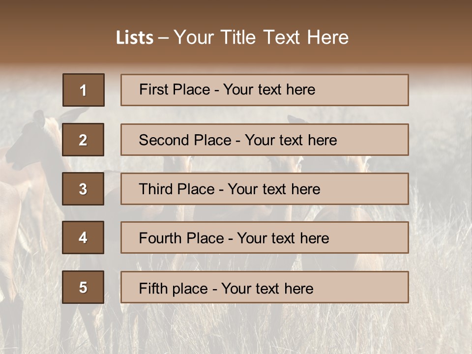Viewport: 472px width, 354px height.
Task: Click the number 1 box
Action: (84, 90)
